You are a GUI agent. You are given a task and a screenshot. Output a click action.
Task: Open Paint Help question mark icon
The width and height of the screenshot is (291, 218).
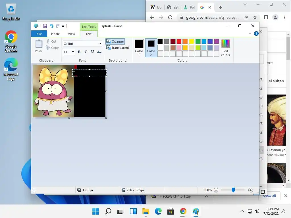256,33
